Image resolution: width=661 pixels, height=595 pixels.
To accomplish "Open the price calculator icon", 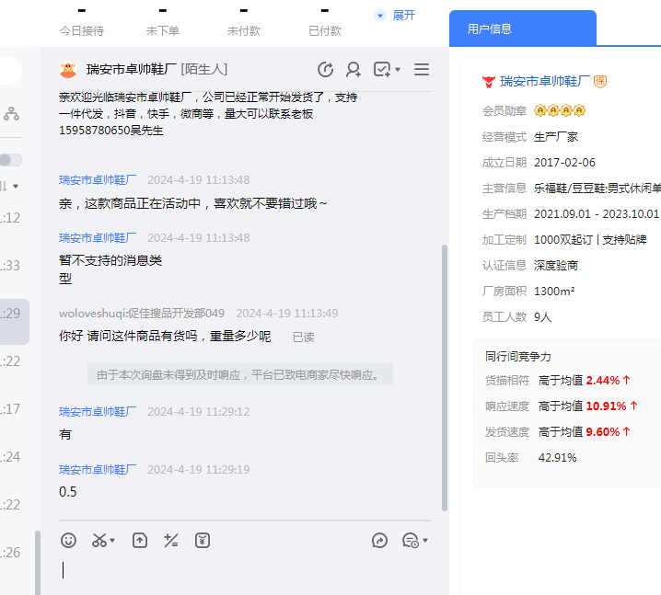I will [x=170, y=541].
